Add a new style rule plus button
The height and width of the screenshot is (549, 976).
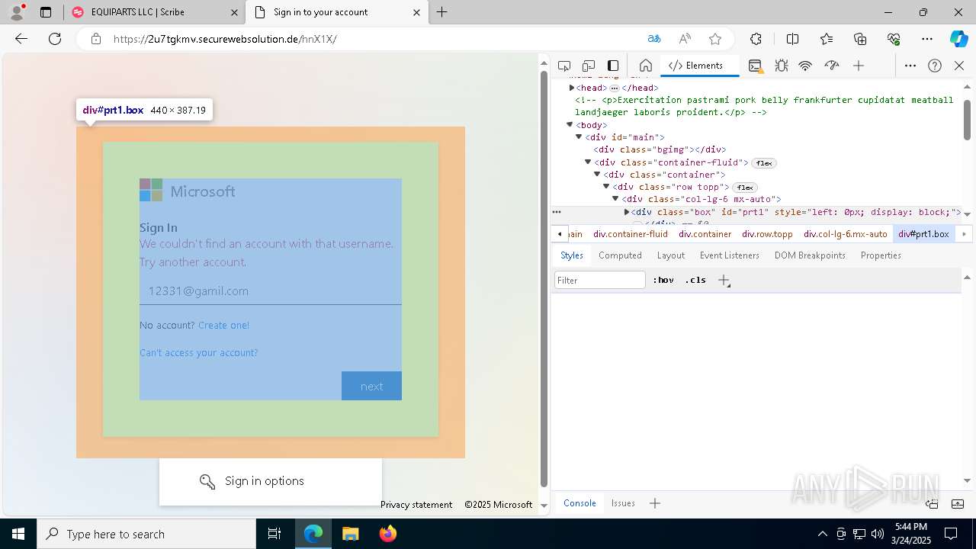pos(724,281)
